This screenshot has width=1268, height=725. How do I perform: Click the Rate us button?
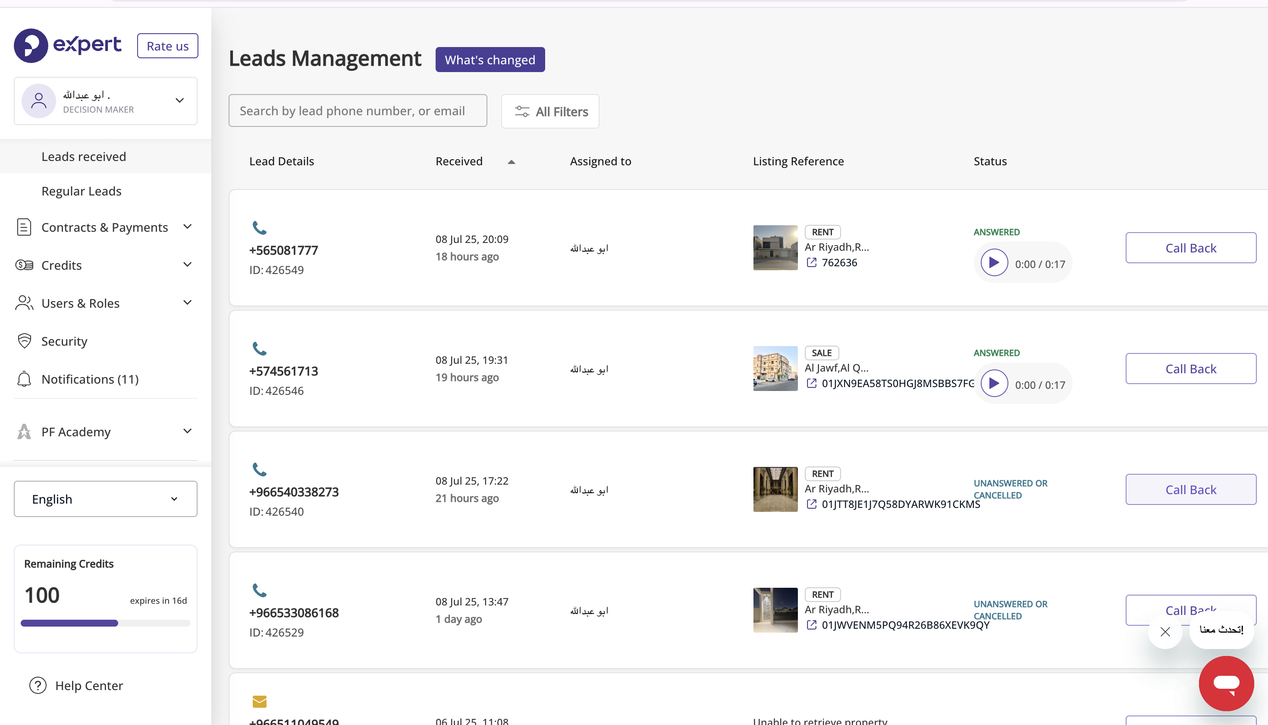click(x=167, y=46)
